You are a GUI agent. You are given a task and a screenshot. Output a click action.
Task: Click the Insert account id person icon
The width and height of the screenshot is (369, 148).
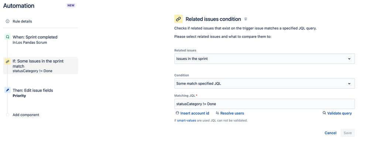(x=177, y=113)
